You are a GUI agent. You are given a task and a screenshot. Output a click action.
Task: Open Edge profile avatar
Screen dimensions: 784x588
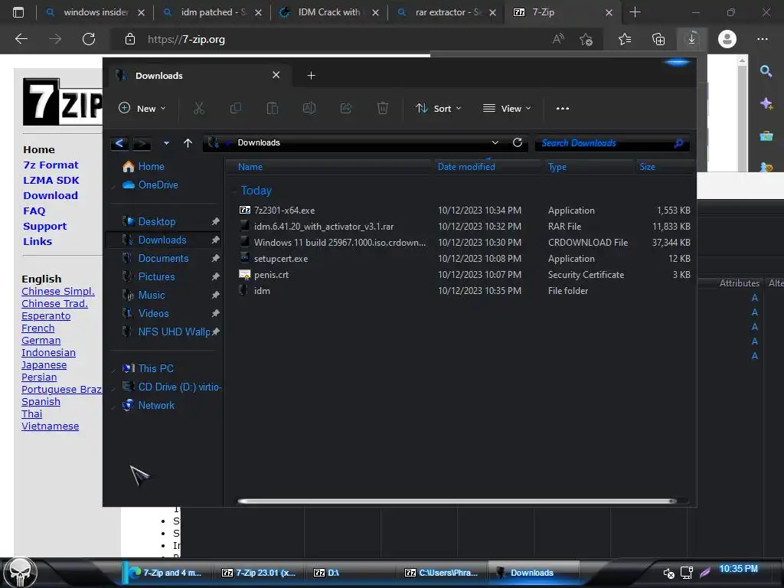click(x=727, y=39)
